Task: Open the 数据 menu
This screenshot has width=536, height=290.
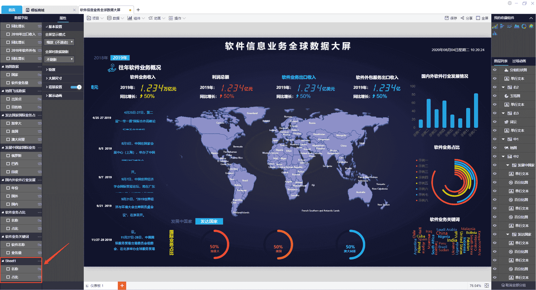Action: point(116,18)
